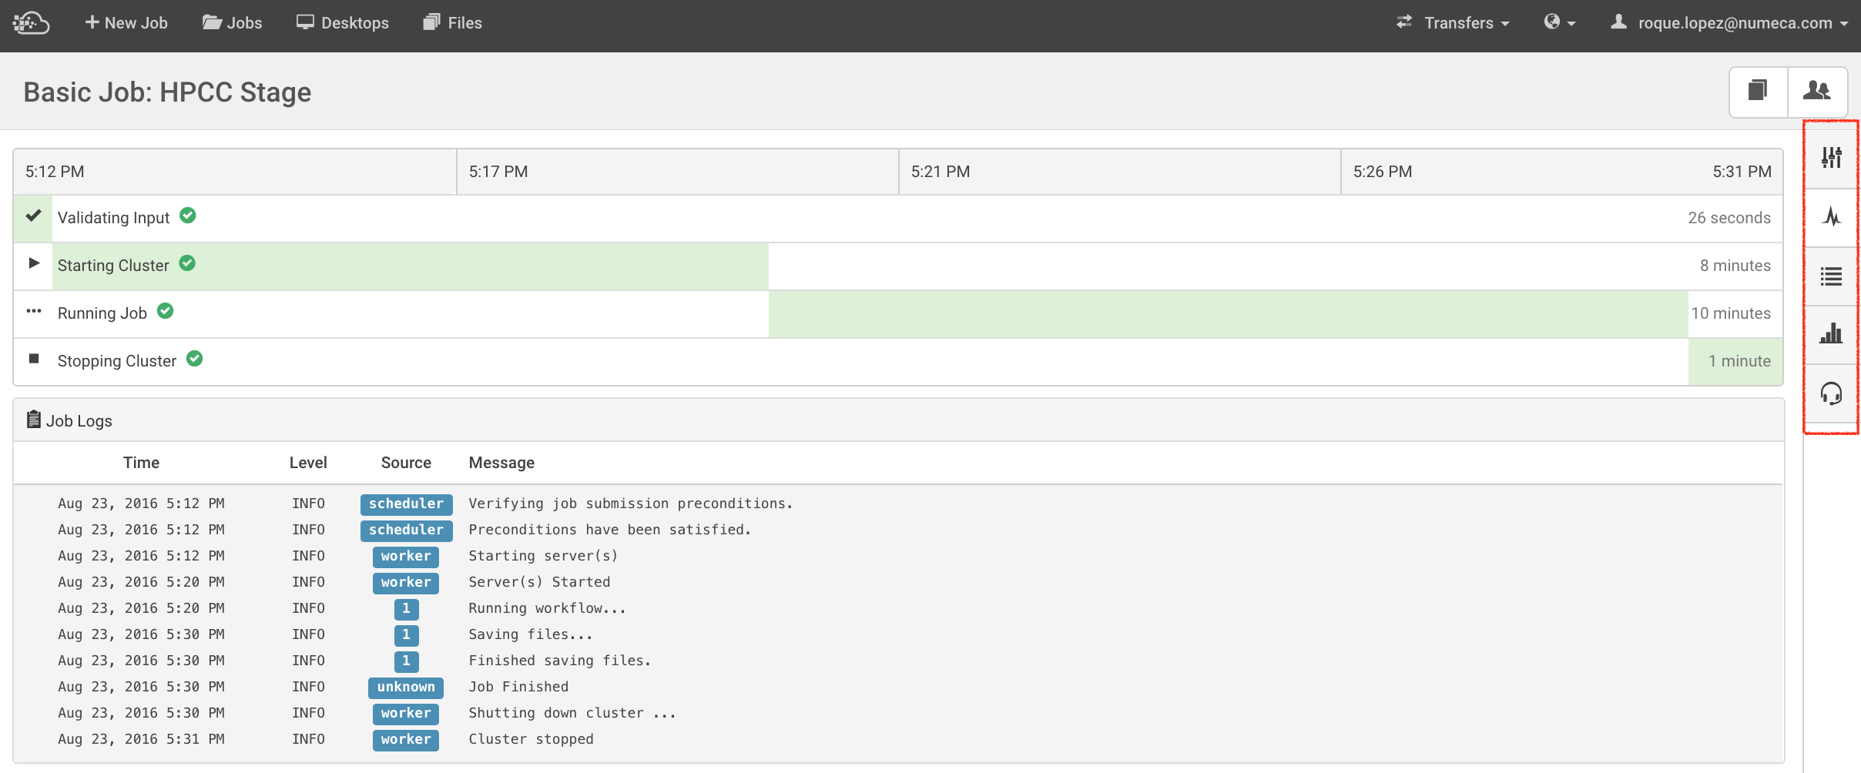Click the New Job button
Image resolution: width=1861 pixels, height=773 pixels.
pyautogui.click(x=126, y=23)
